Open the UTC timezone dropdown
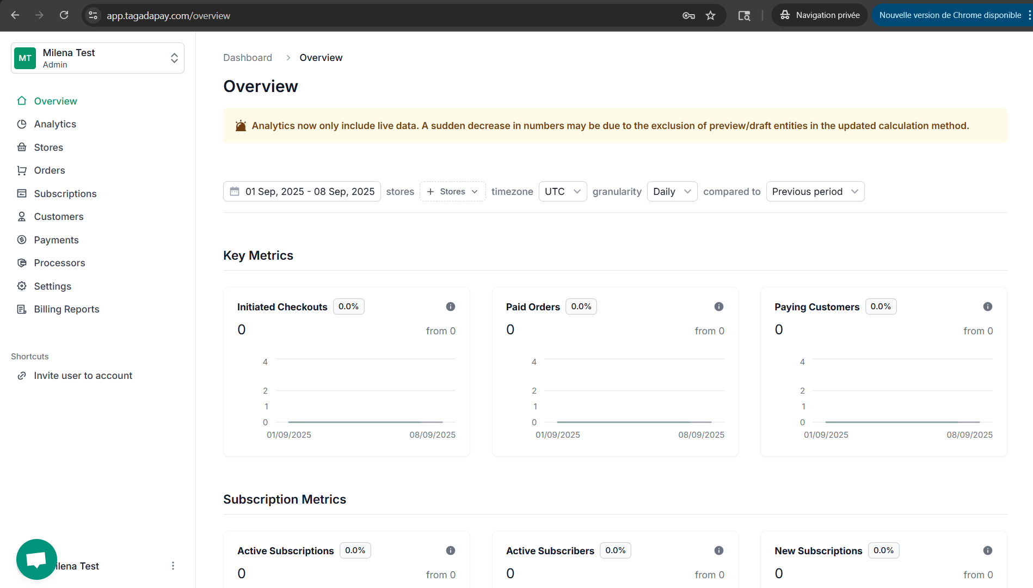The width and height of the screenshot is (1033, 588). click(563, 191)
